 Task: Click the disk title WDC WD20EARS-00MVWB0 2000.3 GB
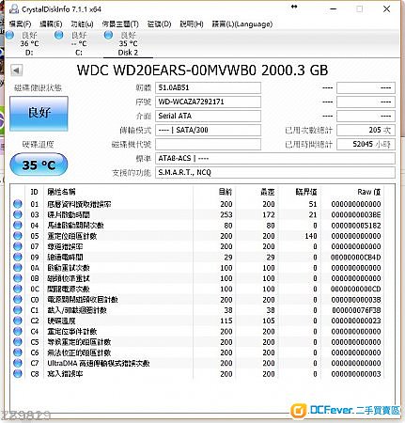pyautogui.click(x=202, y=70)
